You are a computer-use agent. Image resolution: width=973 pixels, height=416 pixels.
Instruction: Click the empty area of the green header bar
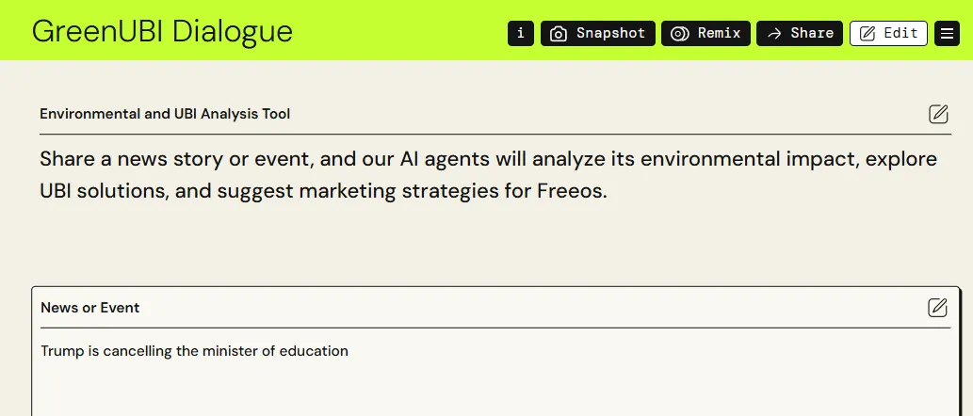click(397, 31)
